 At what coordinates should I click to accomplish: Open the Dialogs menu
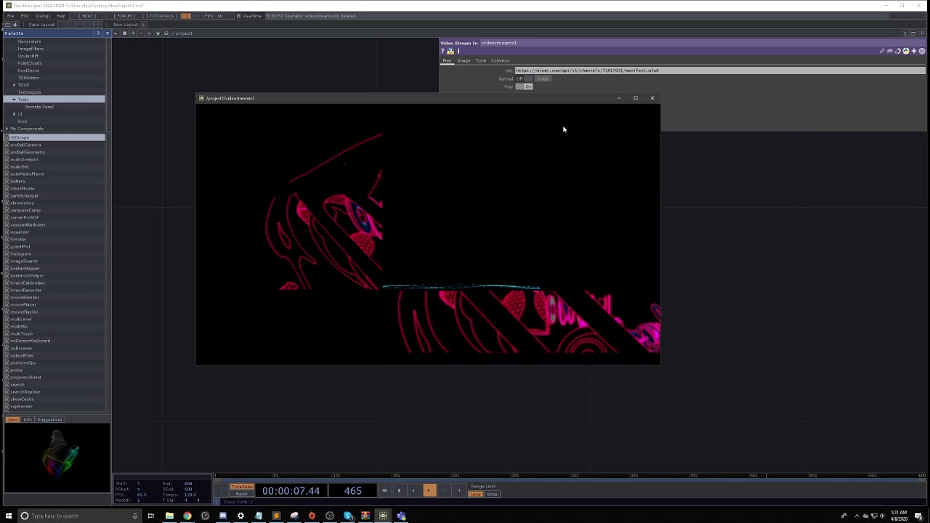(43, 16)
